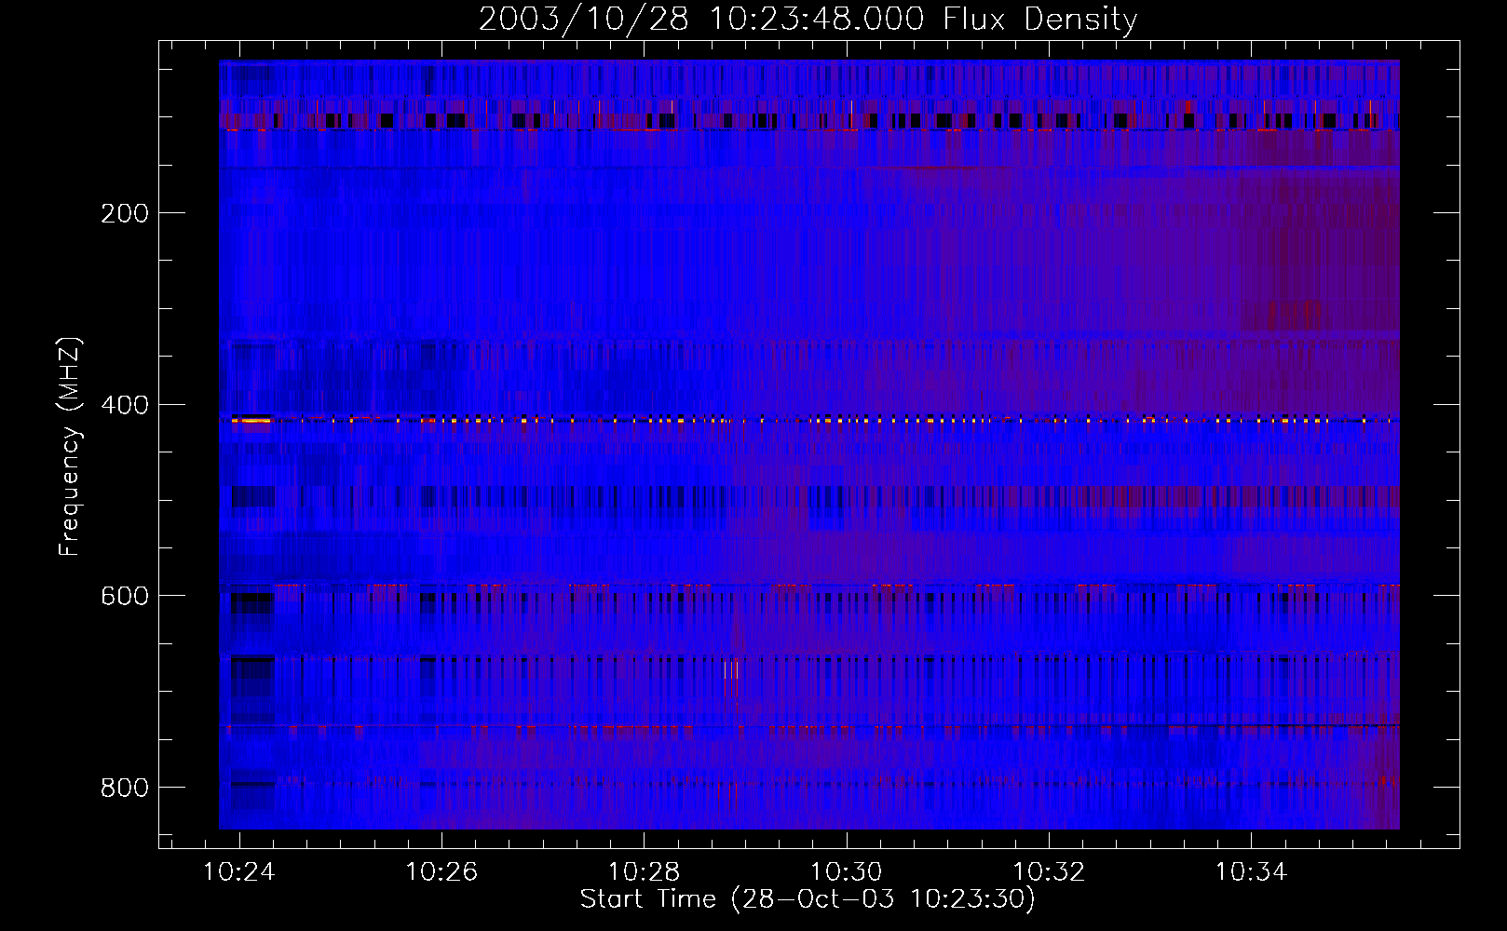The width and height of the screenshot is (1507, 931).
Task: Select the 'Frequency (MHZ)' axis label
Action: point(70,446)
